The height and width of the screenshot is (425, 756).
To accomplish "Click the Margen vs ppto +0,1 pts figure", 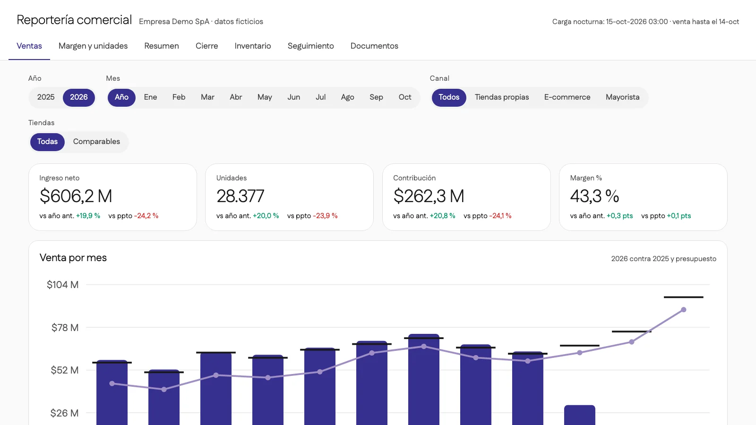I will 679,216.
